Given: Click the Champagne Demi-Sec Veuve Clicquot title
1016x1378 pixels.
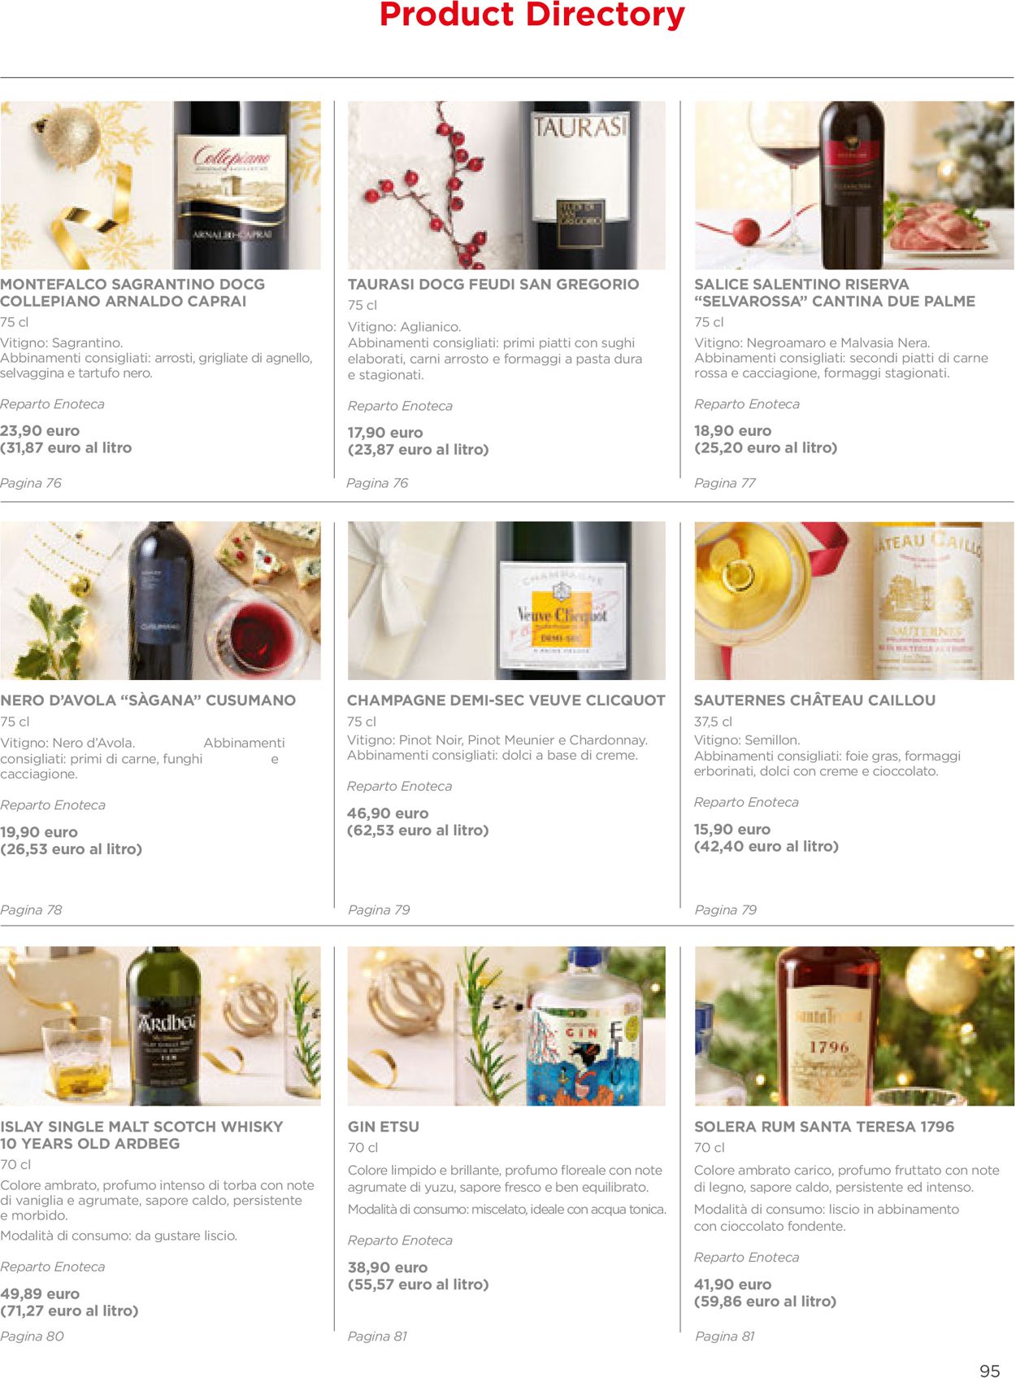Looking at the screenshot, I should 506,700.
